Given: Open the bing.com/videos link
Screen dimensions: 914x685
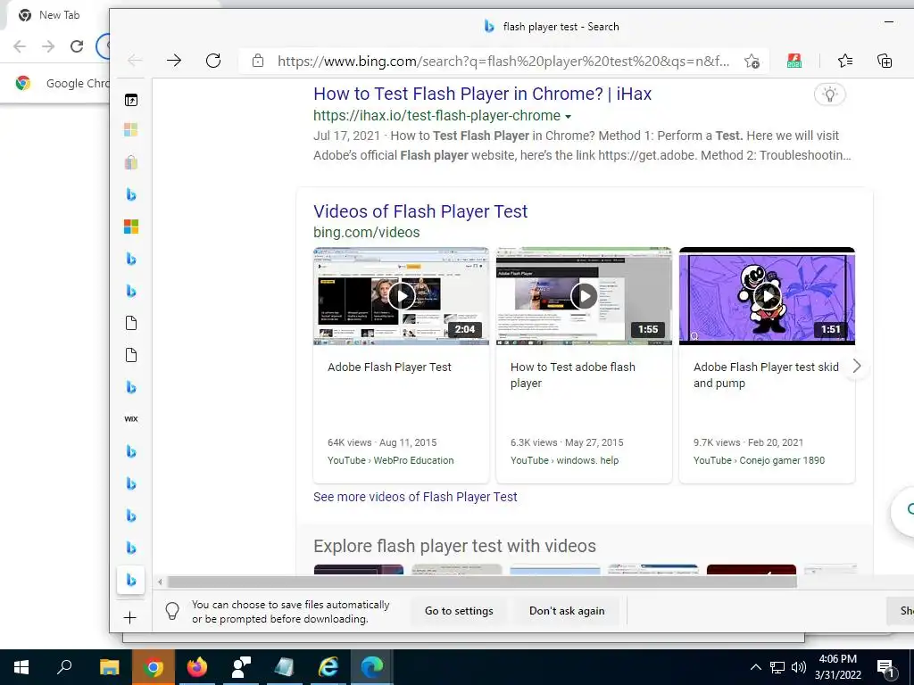Looking at the screenshot, I should [367, 233].
